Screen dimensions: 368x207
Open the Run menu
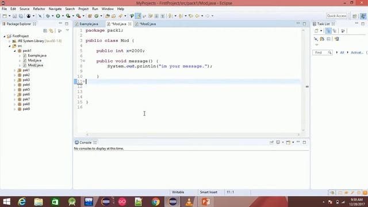(95, 9)
